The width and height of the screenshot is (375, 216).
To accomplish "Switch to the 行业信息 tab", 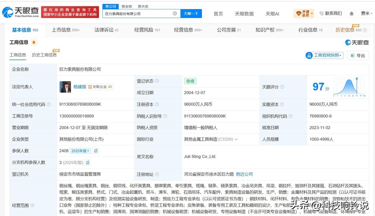I will click(311, 30).
